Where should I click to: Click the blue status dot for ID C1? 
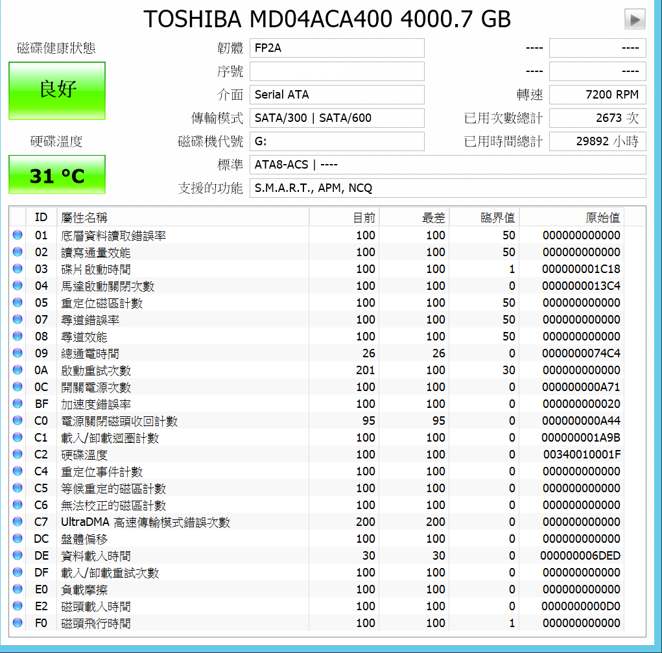18,437
